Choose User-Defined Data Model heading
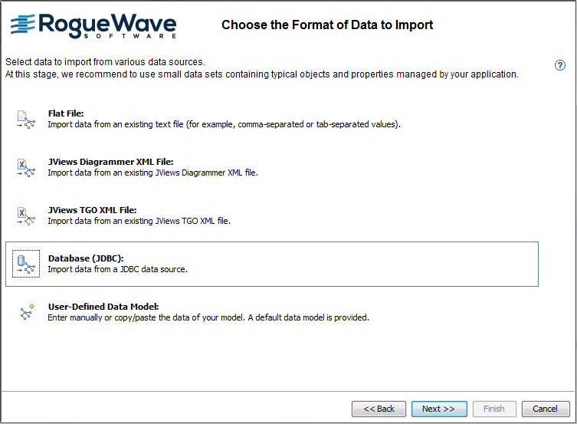This screenshot has height=424, width=577. point(103,307)
